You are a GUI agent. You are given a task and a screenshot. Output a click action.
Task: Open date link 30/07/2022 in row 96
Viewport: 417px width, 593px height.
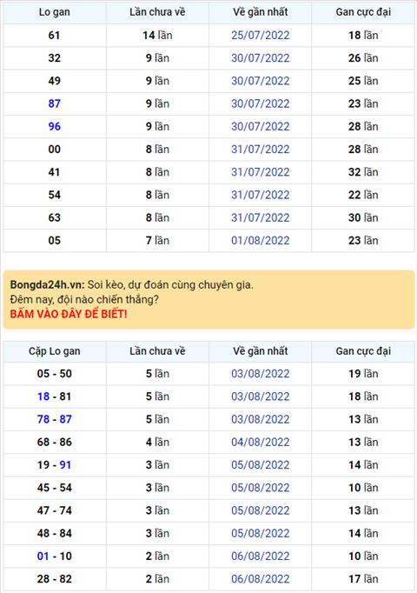pyautogui.click(x=261, y=126)
